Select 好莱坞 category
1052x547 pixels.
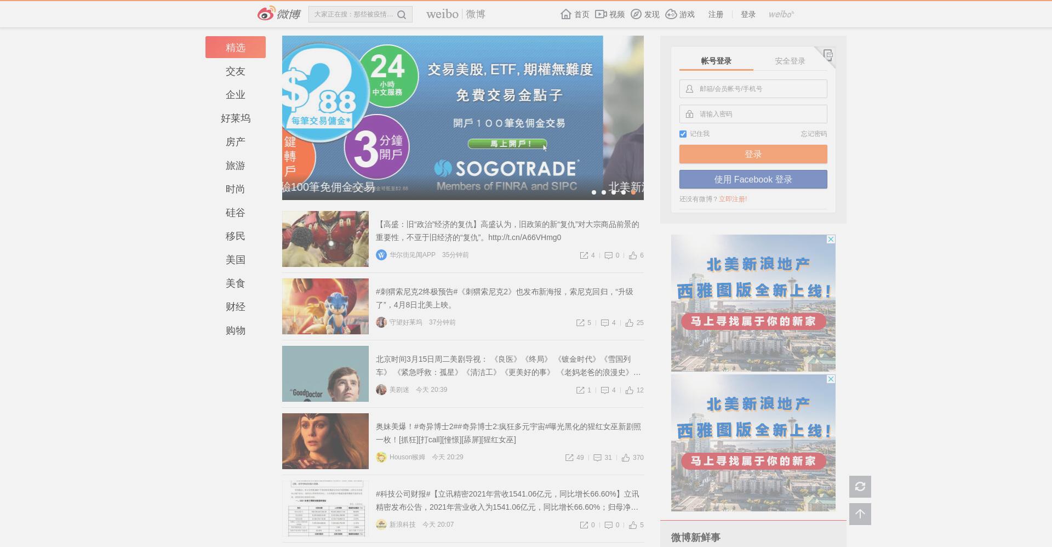point(236,118)
